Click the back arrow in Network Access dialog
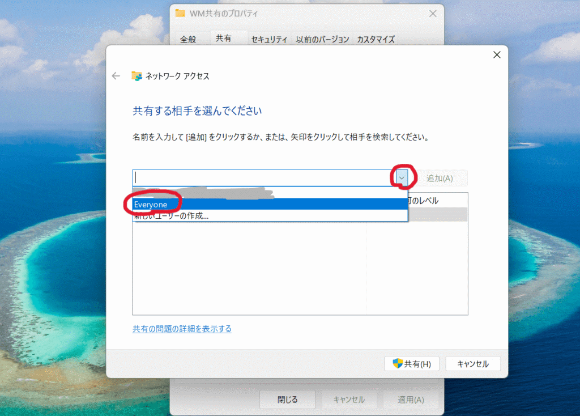580x416 pixels. point(116,76)
